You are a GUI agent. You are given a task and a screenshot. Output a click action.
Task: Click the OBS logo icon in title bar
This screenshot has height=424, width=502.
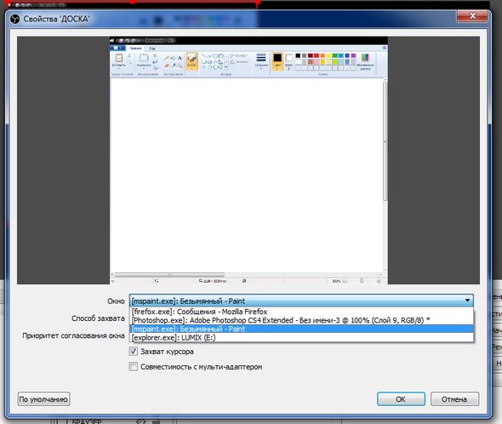(x=14, y=20)
